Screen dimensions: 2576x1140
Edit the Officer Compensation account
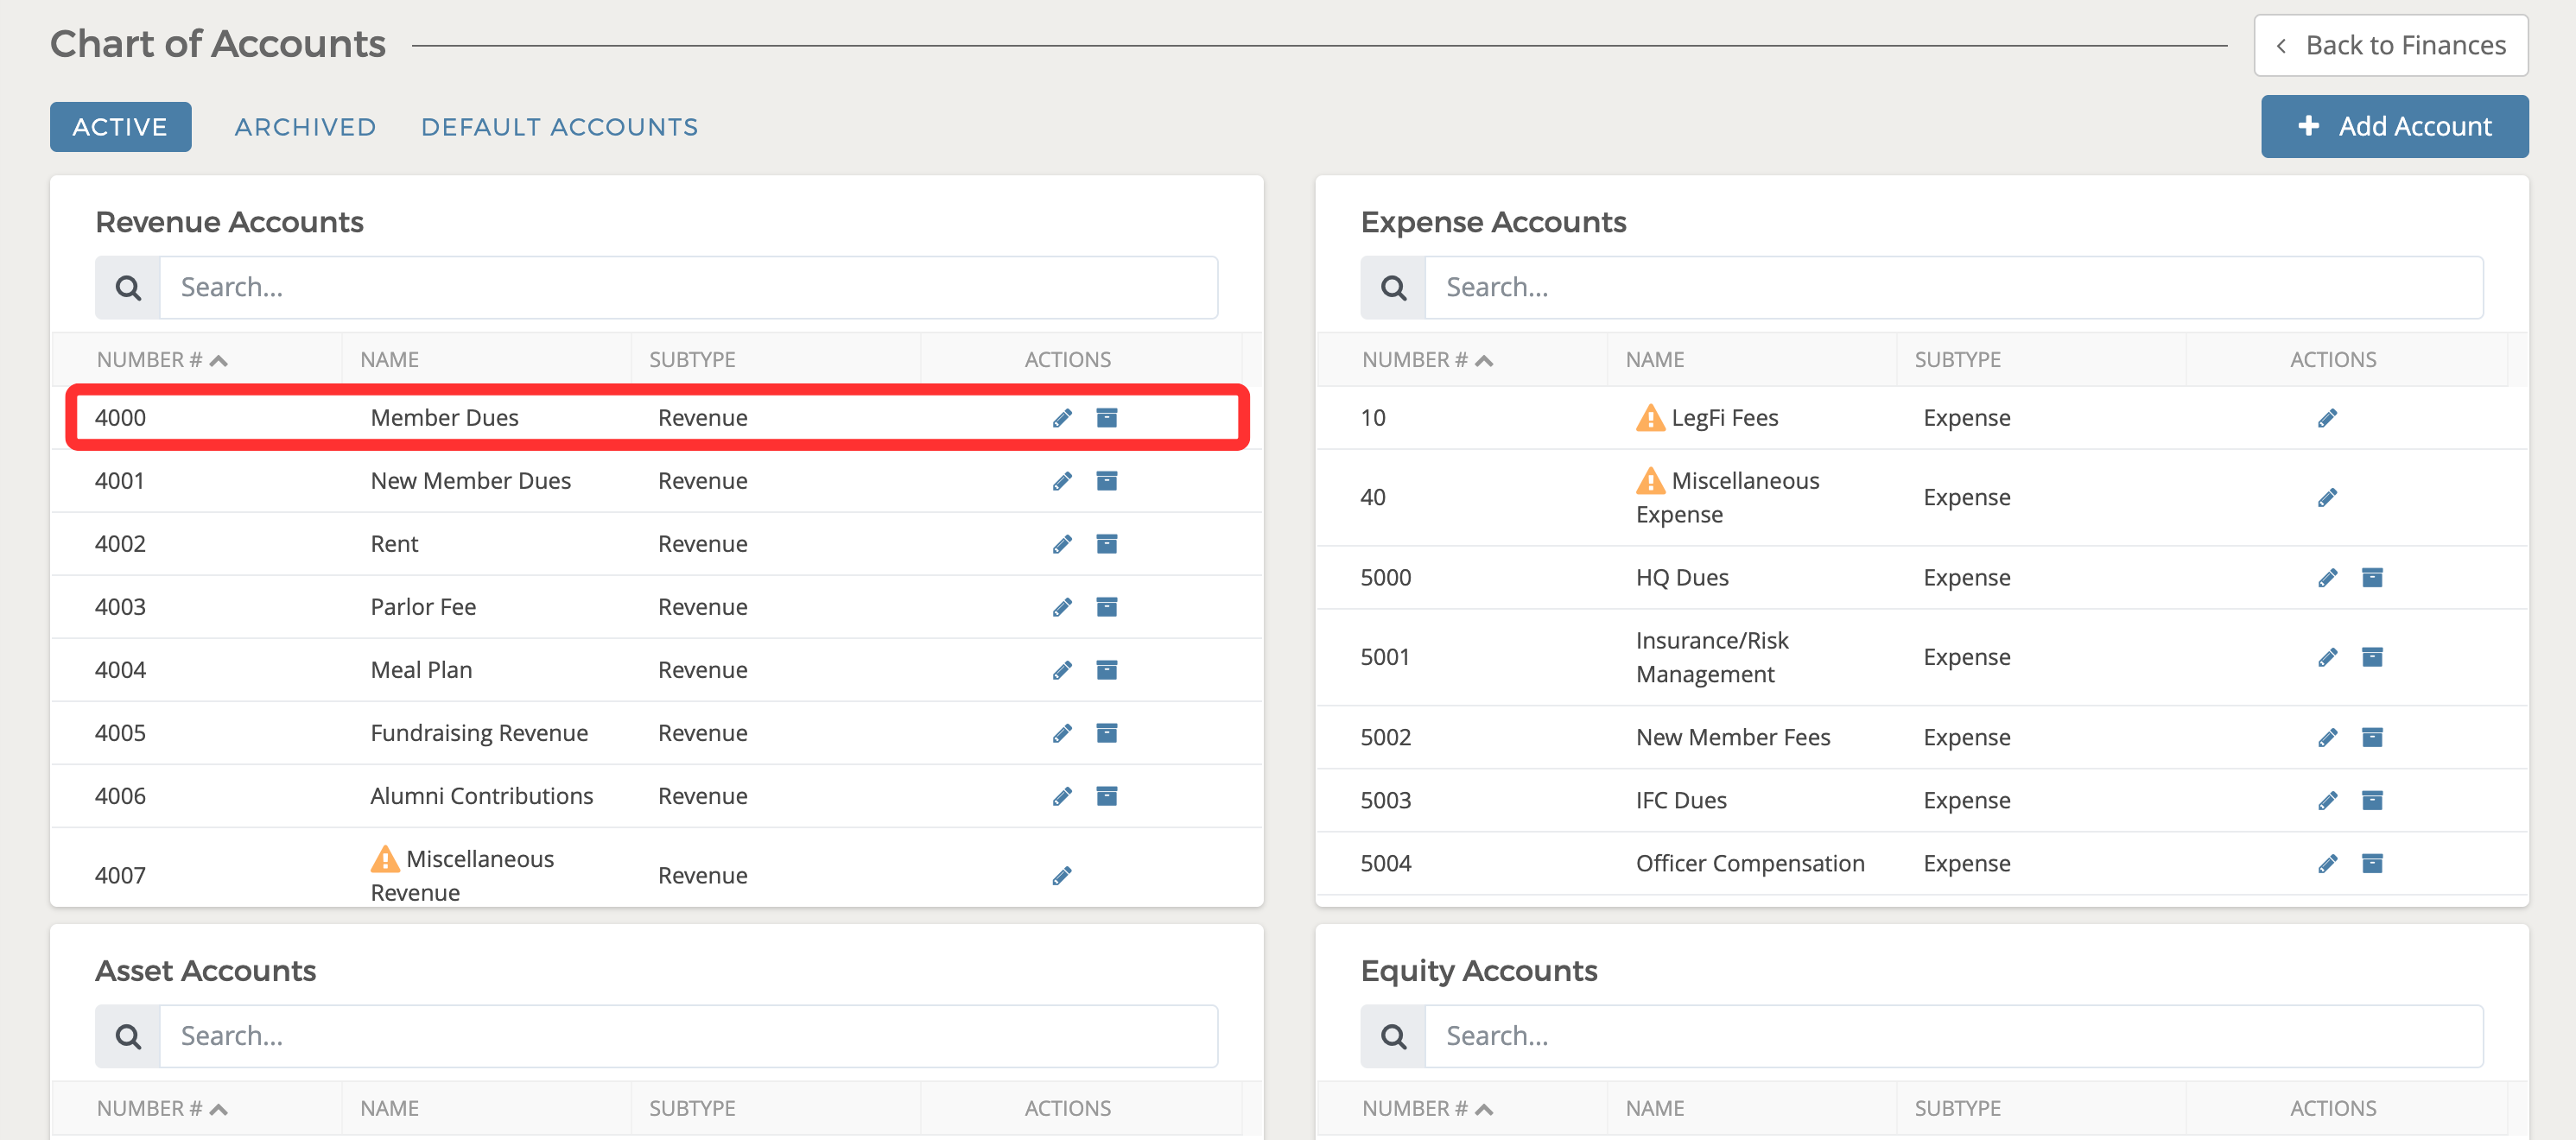tap(2328, 863)
